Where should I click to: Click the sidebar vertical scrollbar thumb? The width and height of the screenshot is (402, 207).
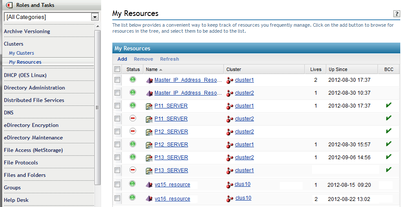97,108
